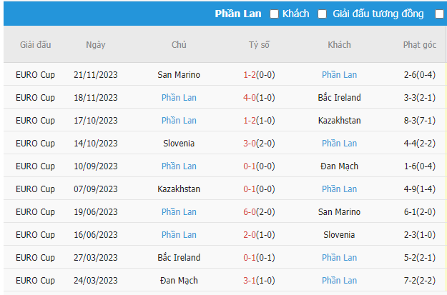447x295 pixels.
Task: Enable the Giải đấu tương đồng checkbox
Action: point(323,14)
